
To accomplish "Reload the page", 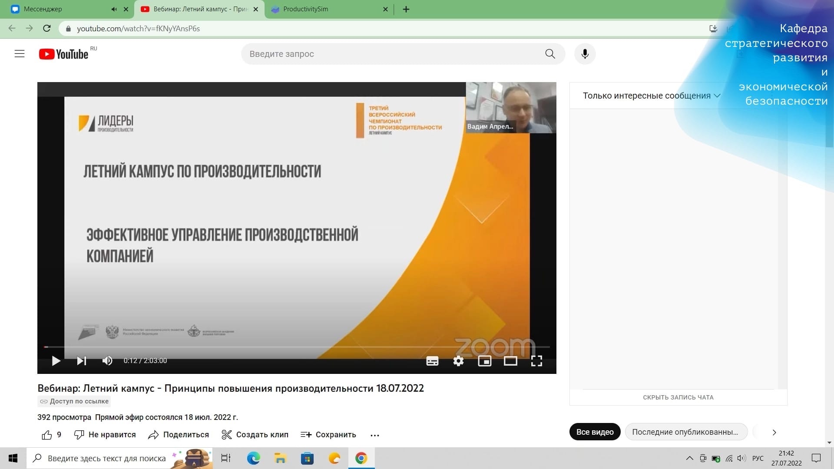I will click(47, 28).
